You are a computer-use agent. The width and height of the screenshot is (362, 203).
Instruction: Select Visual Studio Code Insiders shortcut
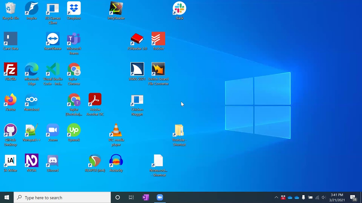coord(53,74)
